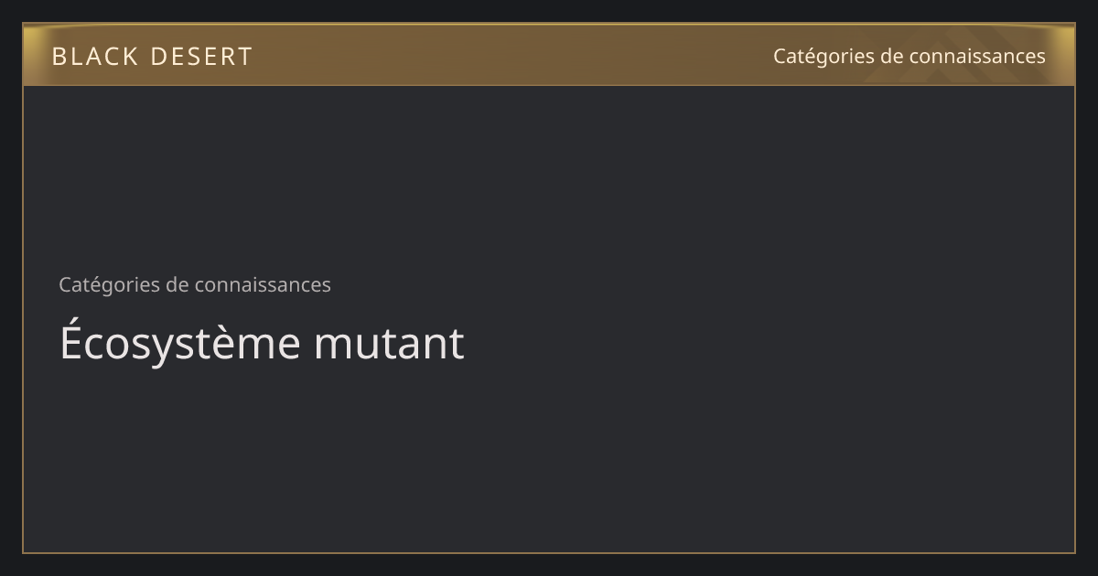The height and width of the screenshot is (576, 1098).
Task: Click the diamond pattern decoration in the header corner
Action: point(961,55)
